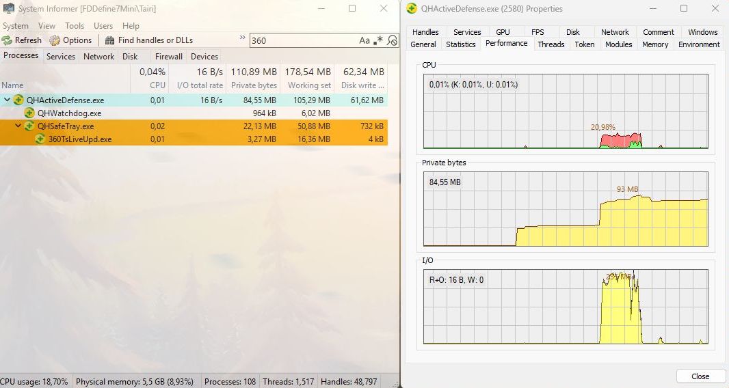Click the QHActiveDefense.exe process icon
This screenshot has height=388, width=729.
(x=18, y=100)
